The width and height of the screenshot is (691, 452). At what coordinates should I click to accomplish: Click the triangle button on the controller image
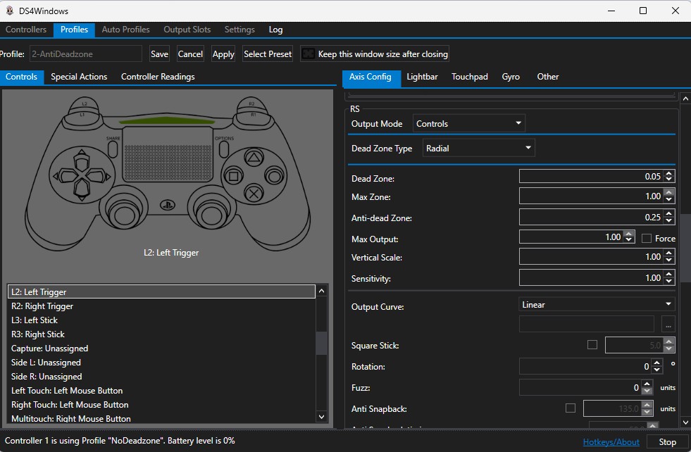tap(253, 158)
